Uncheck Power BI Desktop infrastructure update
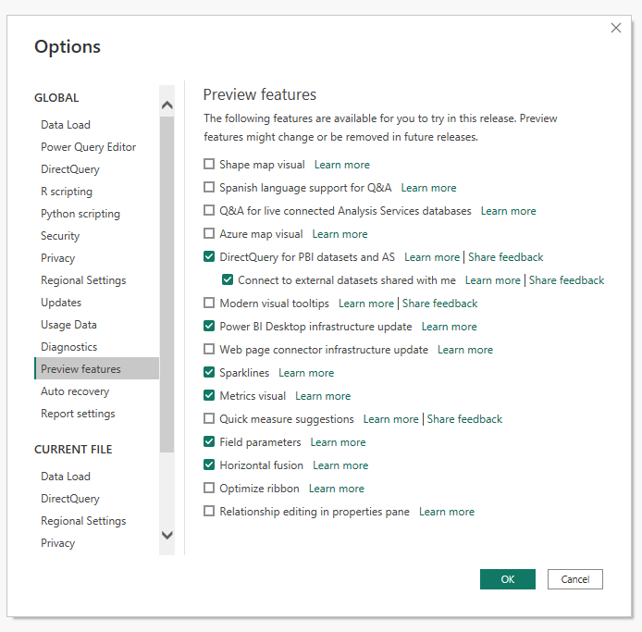This screenshot has width=642, height=632. point(209,326)
